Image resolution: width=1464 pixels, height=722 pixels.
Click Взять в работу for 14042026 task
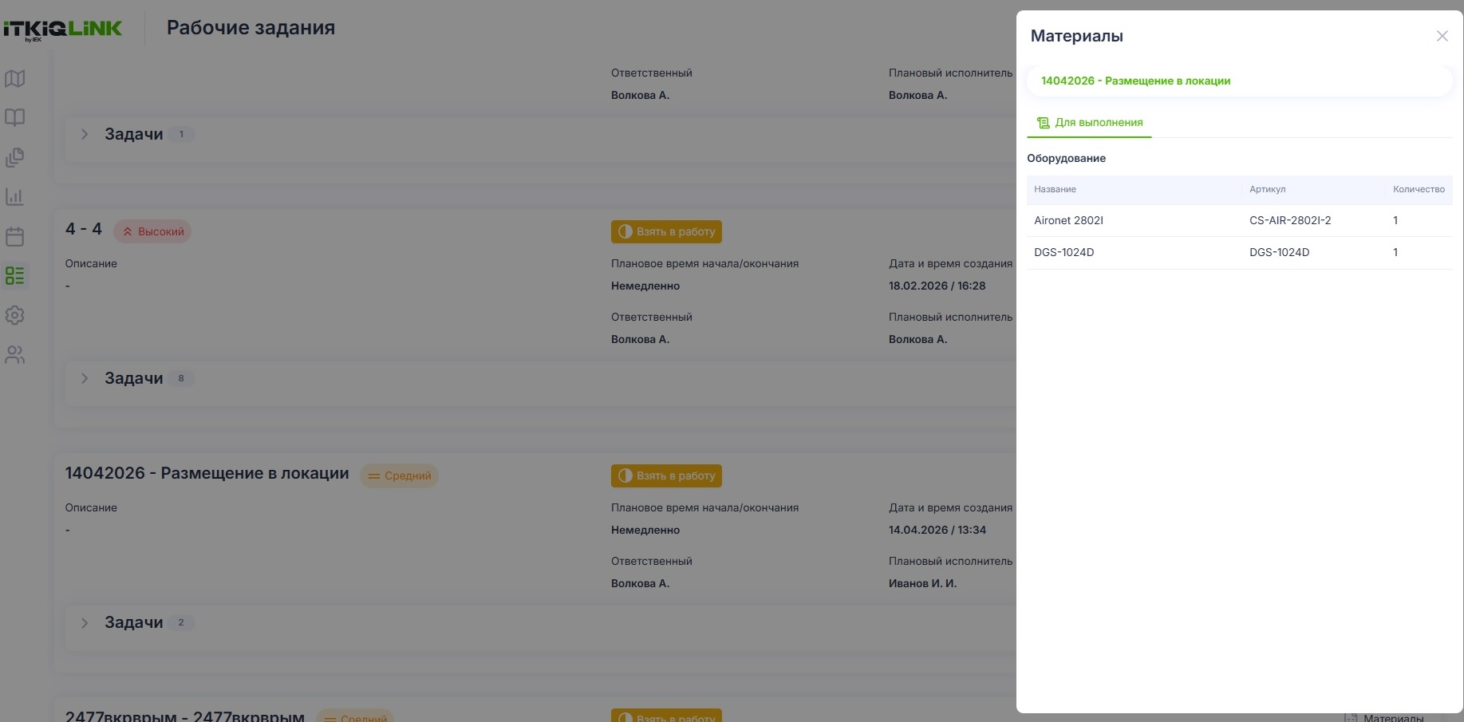click(666, 475)
